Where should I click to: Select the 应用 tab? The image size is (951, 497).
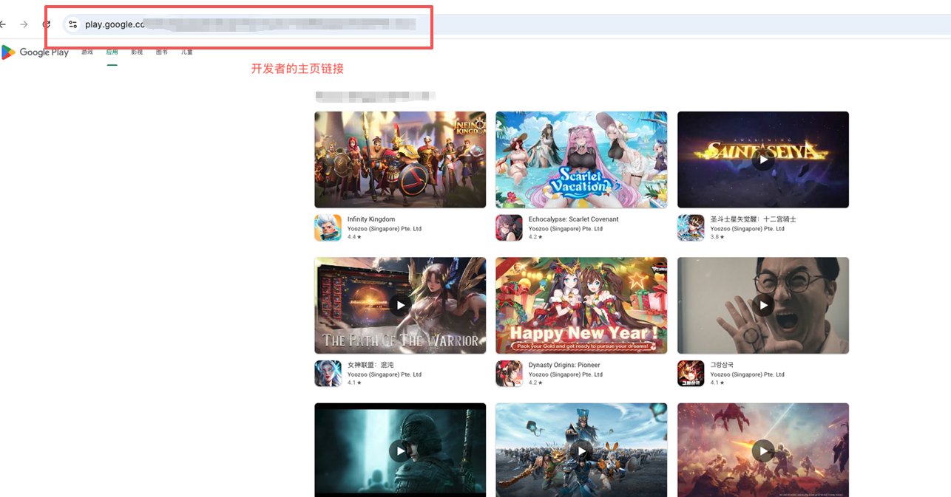[112, 52]
